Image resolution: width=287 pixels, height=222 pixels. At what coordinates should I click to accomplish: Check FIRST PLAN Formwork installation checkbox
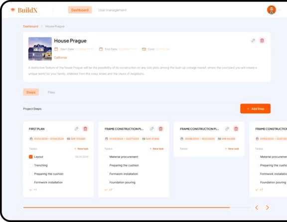click(31, 182)
